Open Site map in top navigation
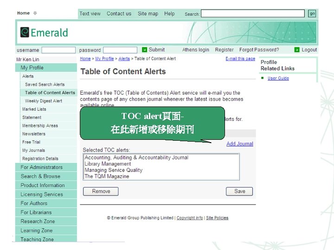This screenshot has width=334, height=250. pyautogui.click(x=148, y=13)
